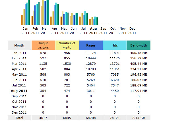Click bandwidth value 400.18 MB

[139, 53]
